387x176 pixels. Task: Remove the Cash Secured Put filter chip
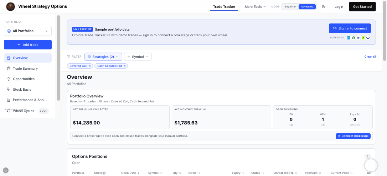click(125, 66)
